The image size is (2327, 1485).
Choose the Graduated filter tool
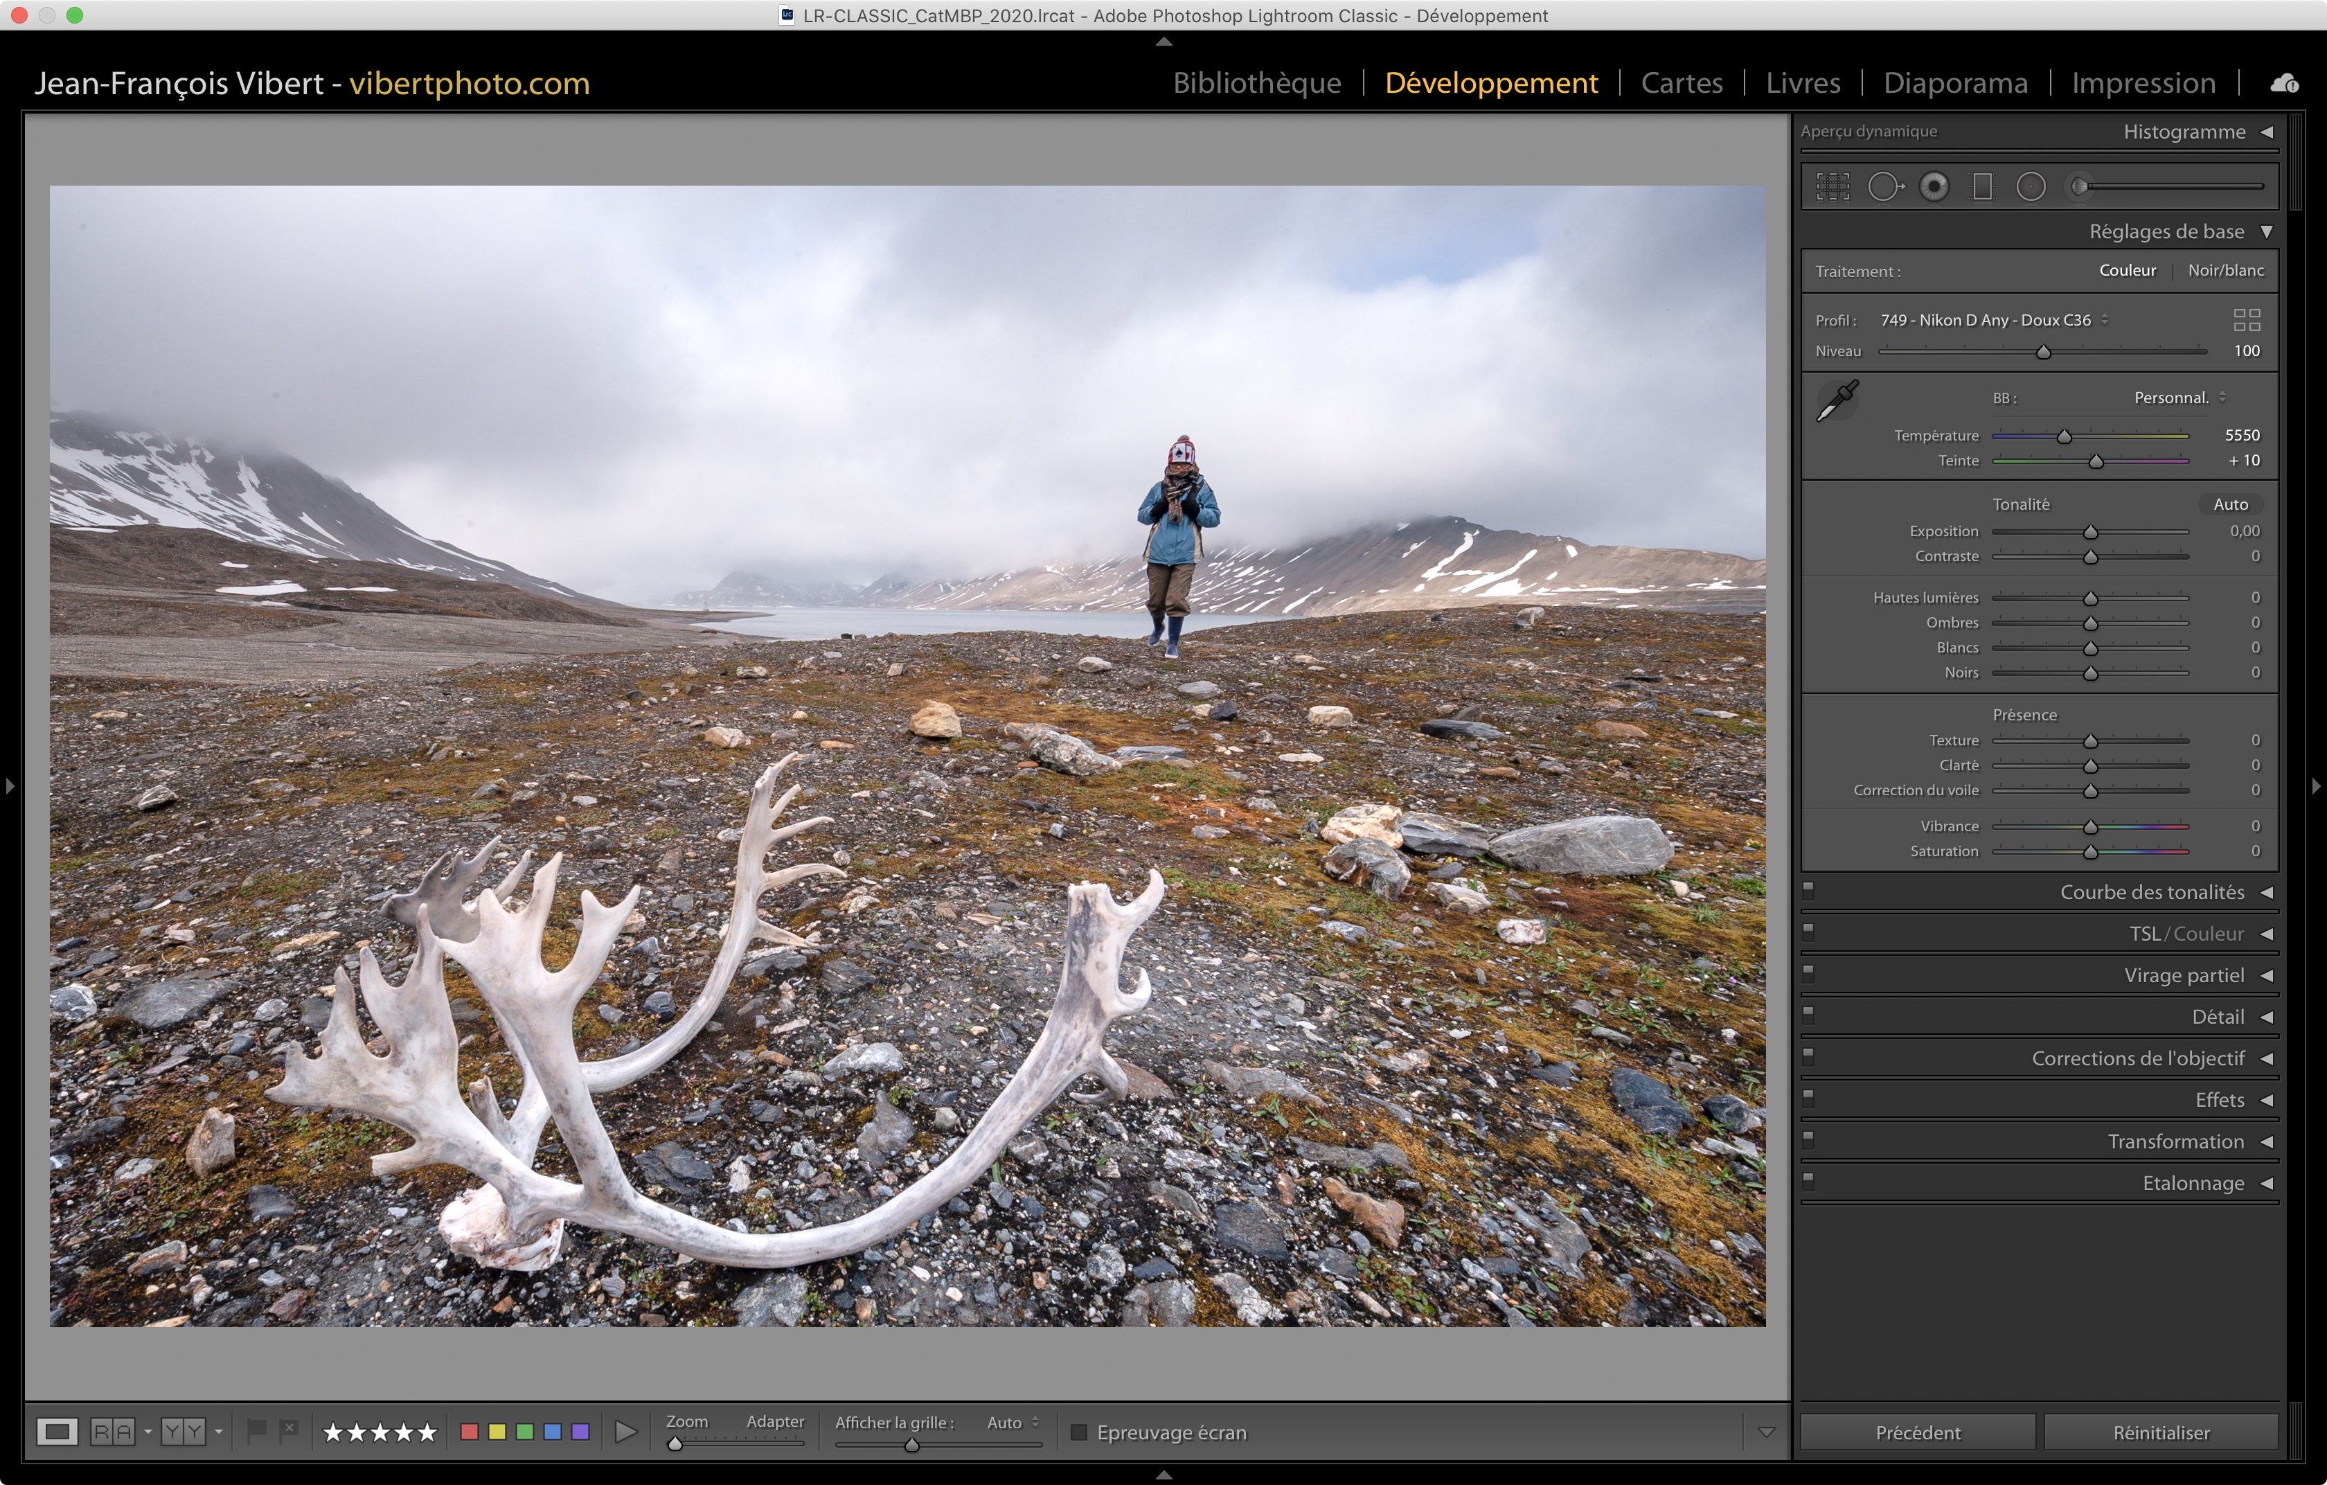click(x=1982, y=186)
